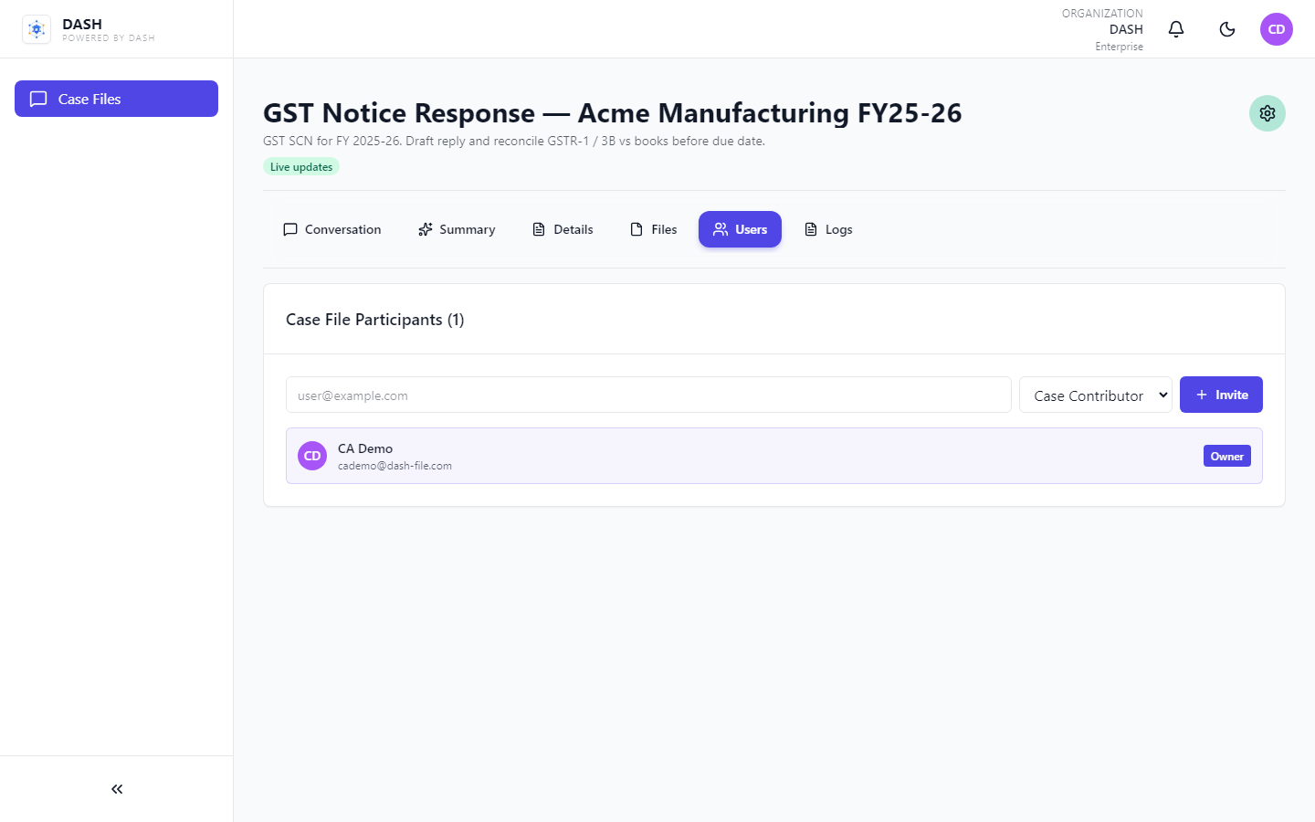Open case settings gear icon
Viewport: 1315px width, 822px height.
click(x=1268, y=113)
